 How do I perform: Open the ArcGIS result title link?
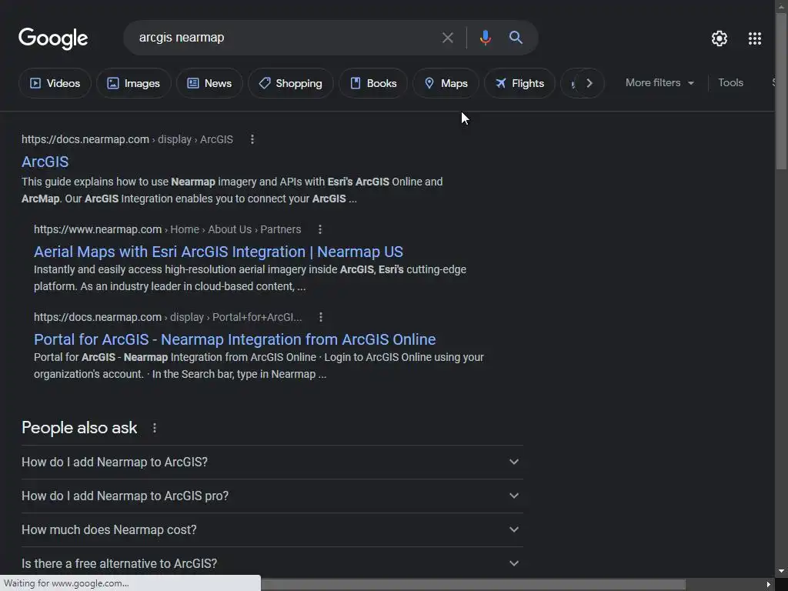pos(45,162)
